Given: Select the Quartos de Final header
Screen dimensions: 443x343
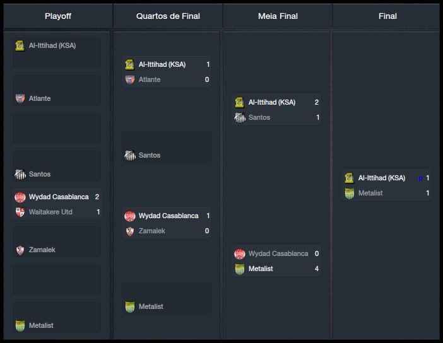Looking at the screenshot, I should 167,16.
